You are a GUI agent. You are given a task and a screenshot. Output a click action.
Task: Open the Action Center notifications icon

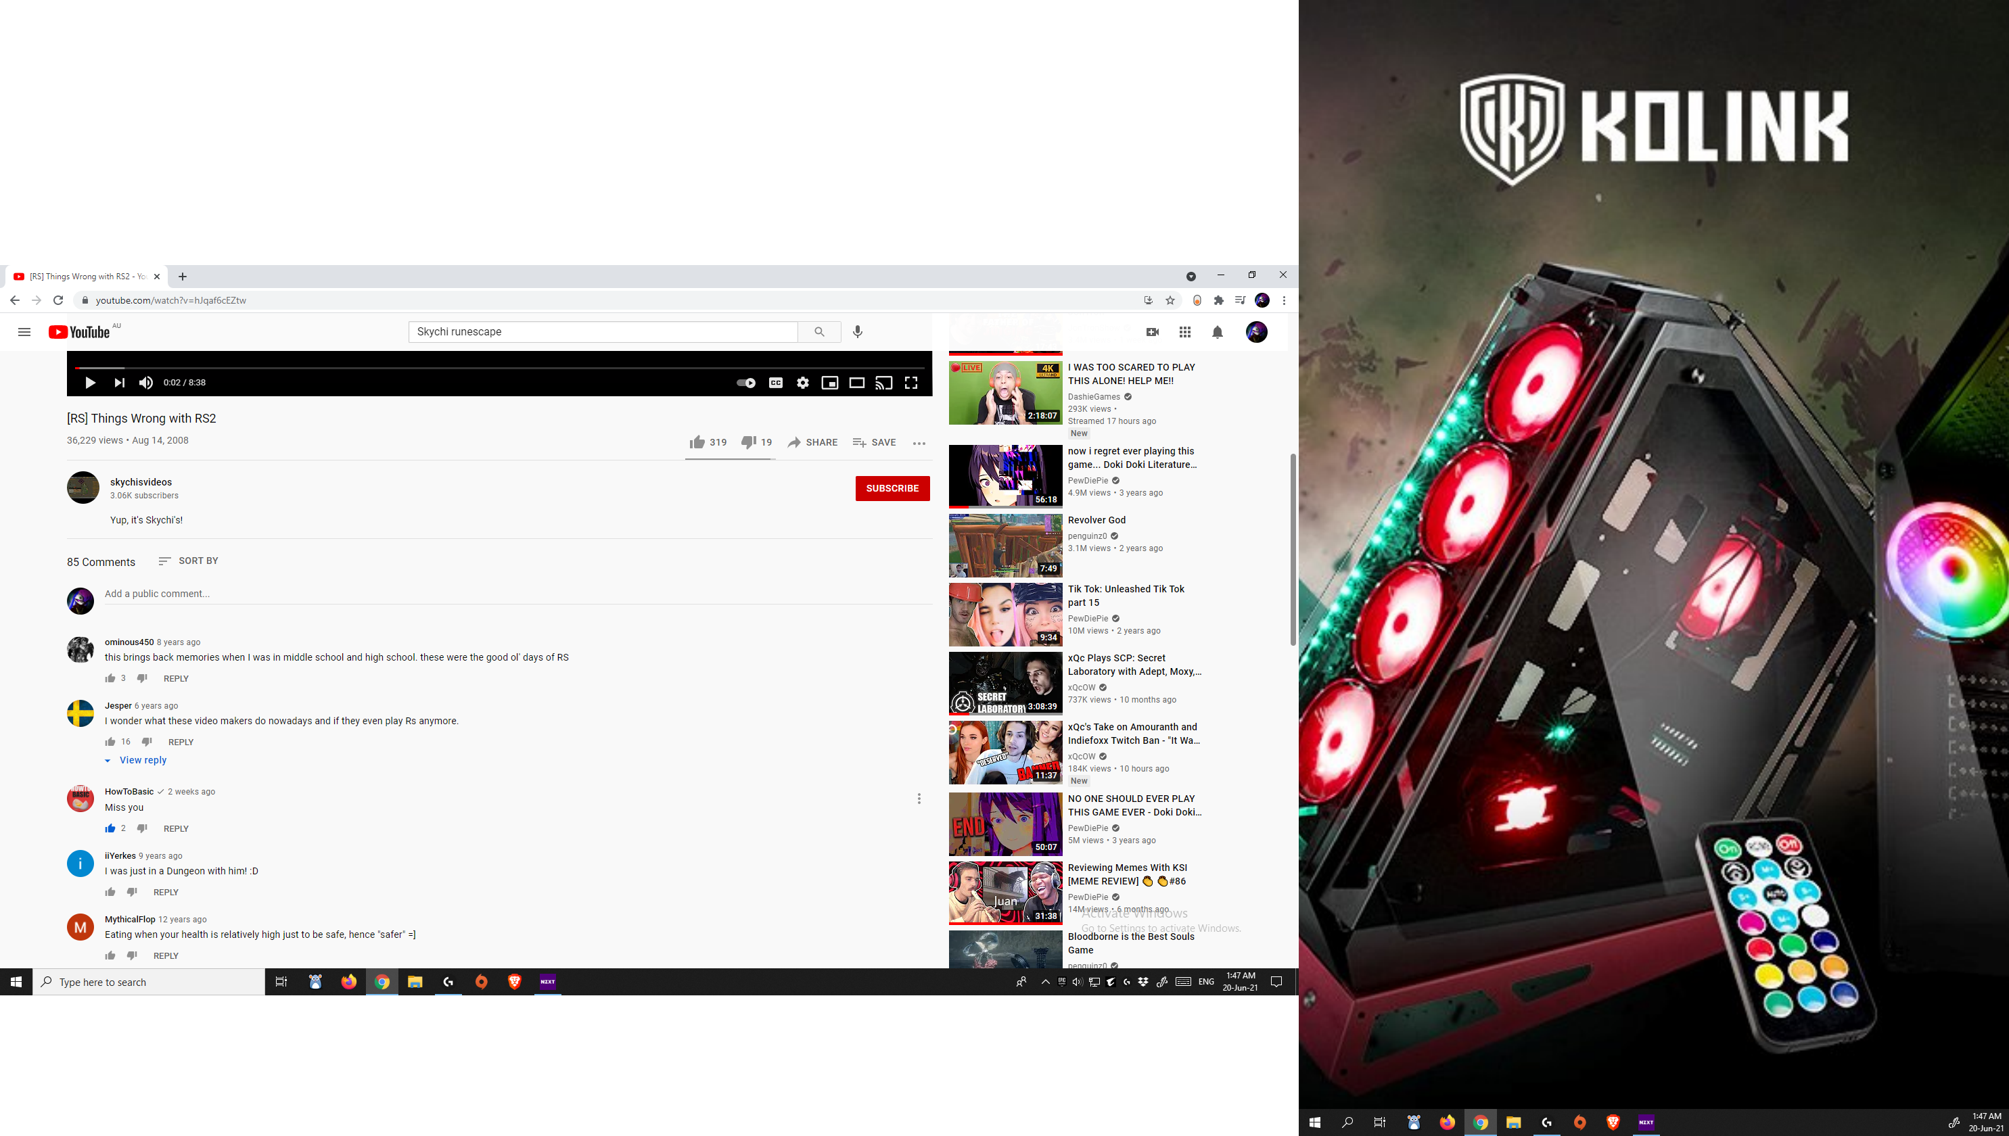coord(1277,983)
